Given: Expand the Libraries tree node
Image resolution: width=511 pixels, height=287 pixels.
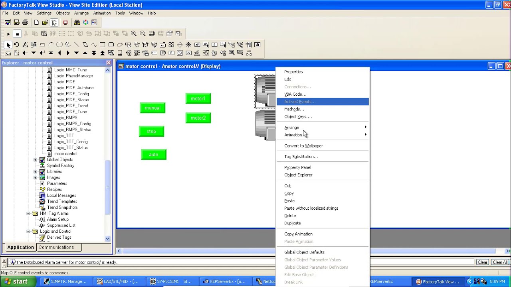Looking at the screenshot, I should pyautogui.click(x=35, y=171).
